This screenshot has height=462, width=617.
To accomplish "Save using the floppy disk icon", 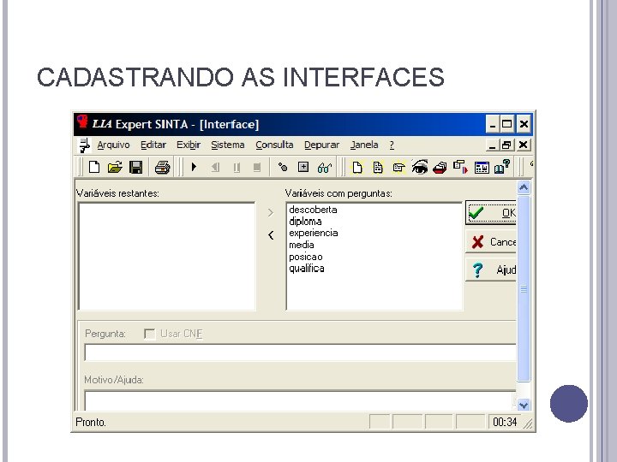I will coord(135,168).
